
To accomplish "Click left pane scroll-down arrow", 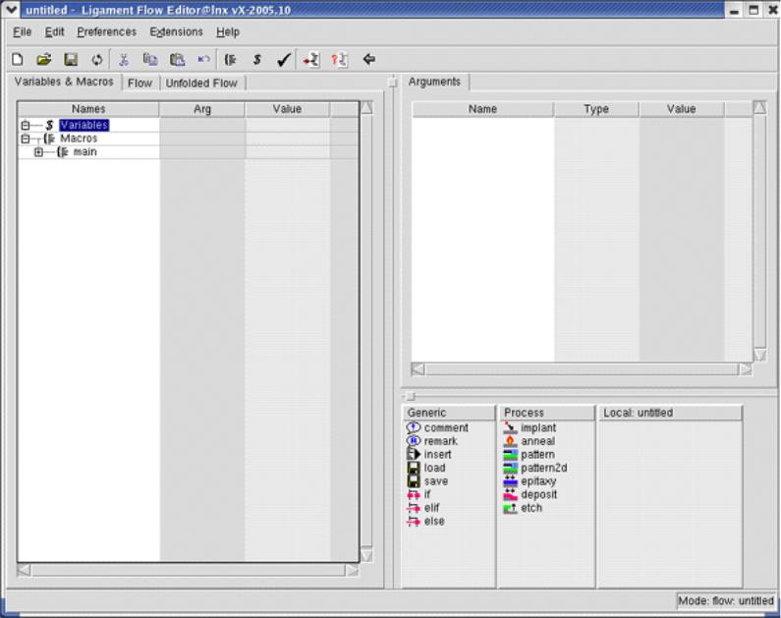I will [366, 555].
